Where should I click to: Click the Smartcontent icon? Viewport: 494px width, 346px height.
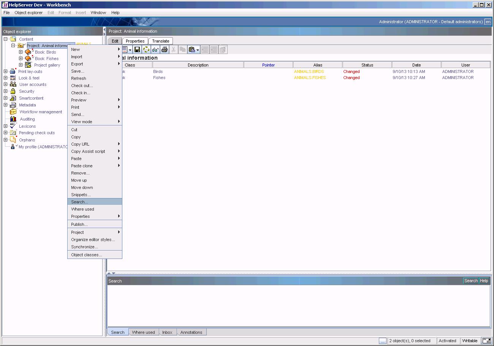[x=13, y=98]
